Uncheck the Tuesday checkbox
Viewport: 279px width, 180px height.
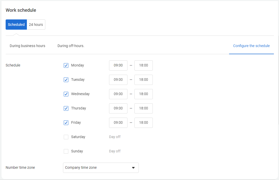point(66,80)
